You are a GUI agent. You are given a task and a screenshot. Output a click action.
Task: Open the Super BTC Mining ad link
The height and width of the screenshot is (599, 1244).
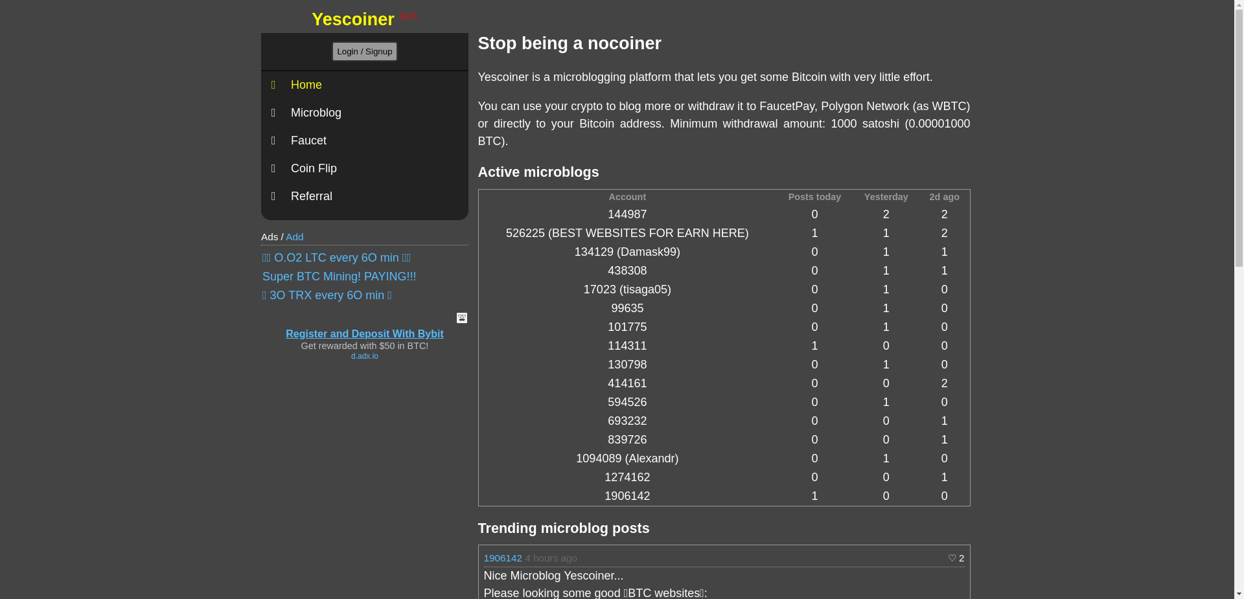[x=339, y=277]
